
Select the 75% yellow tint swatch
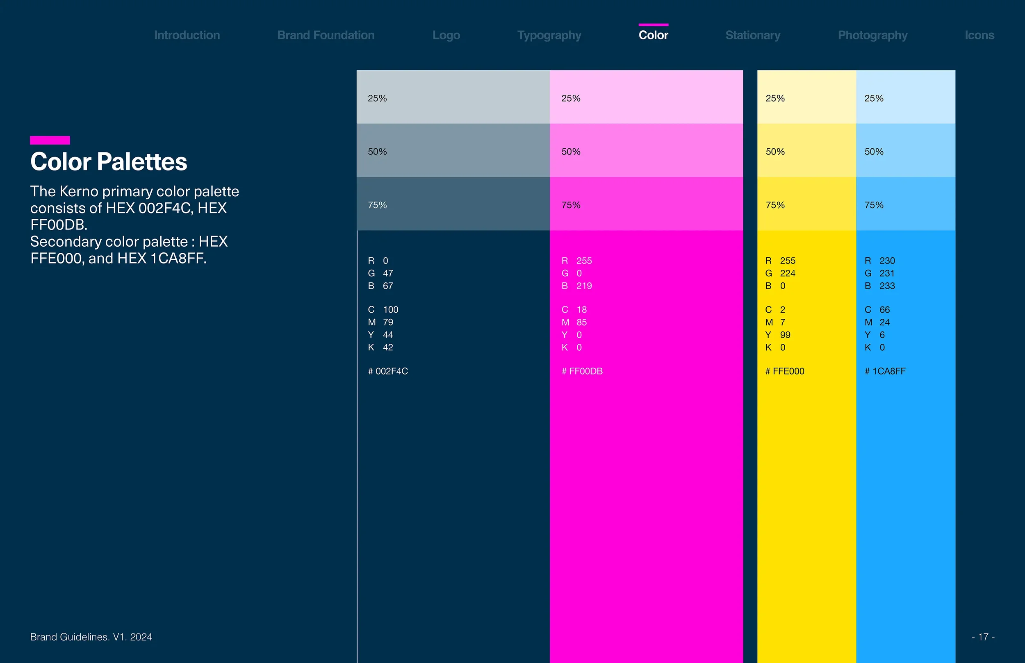(x=806, y=204)
